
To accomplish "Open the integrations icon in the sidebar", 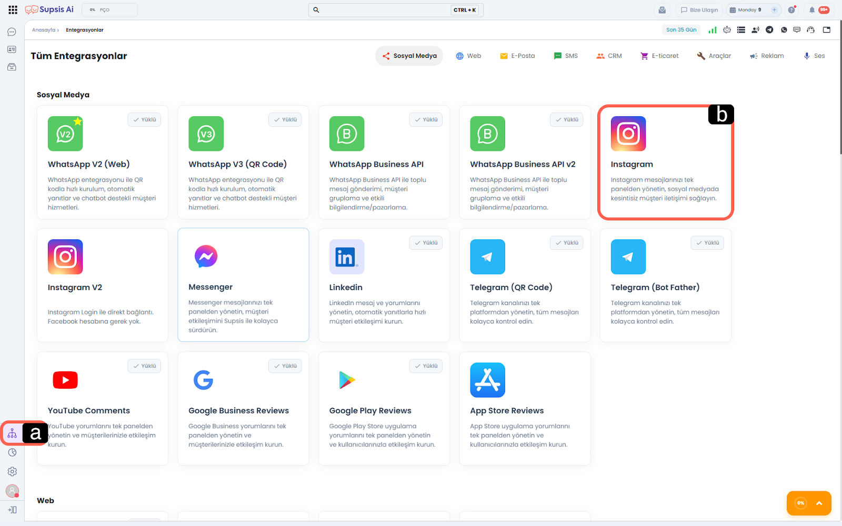I will click(x=12, y=433).
